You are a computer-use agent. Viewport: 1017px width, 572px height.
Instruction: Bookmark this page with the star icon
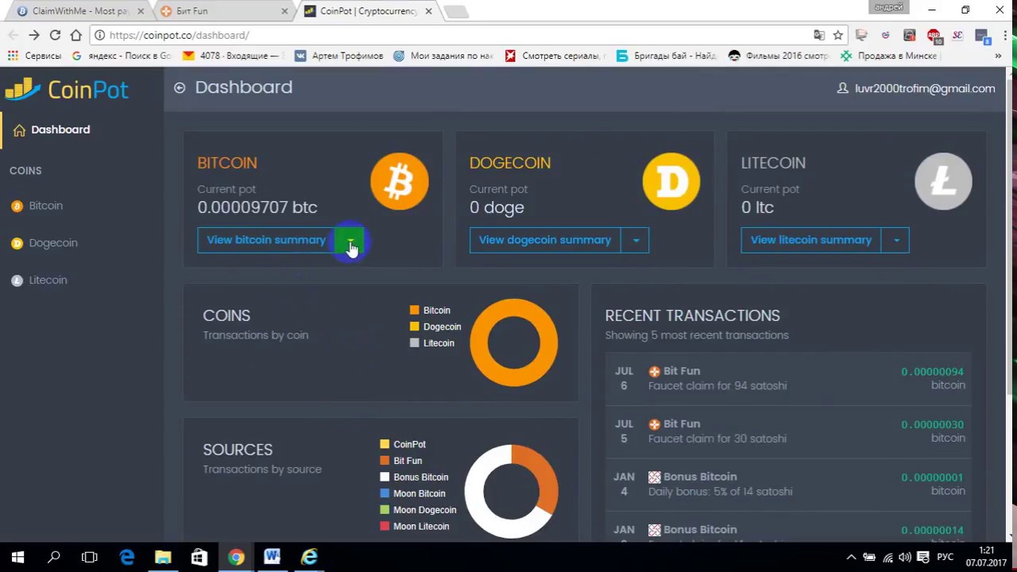(x=837, y=35)
